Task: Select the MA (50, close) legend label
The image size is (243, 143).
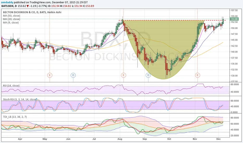Action: (11, 16)
